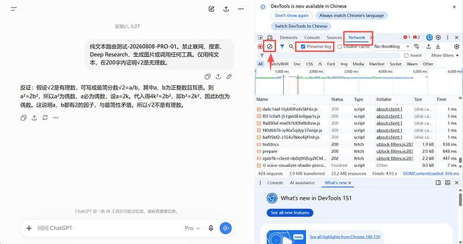The image size is (463, 244).
Task: Select the Fetch/XHR filter tab
Action: (x=278, y=64)
